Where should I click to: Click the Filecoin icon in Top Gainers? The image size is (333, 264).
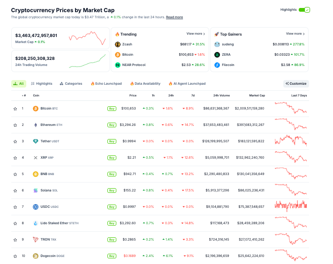coord(217,65)
